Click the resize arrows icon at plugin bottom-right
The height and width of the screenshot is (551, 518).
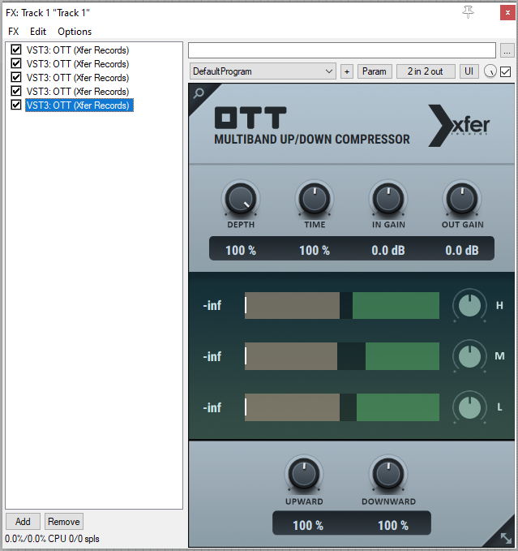505,537
